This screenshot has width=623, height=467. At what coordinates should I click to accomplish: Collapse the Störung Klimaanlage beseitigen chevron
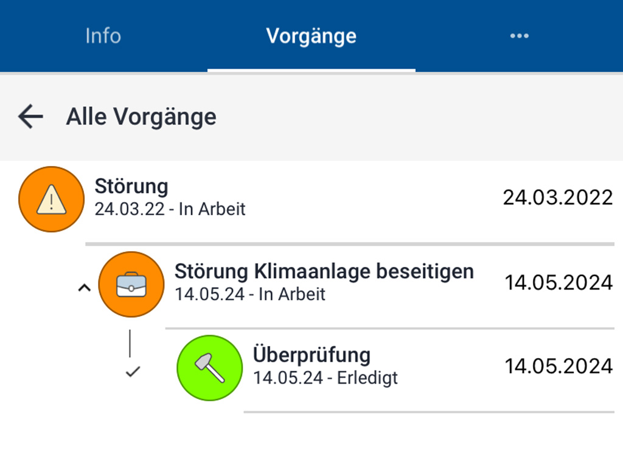[x=84, y=288]
